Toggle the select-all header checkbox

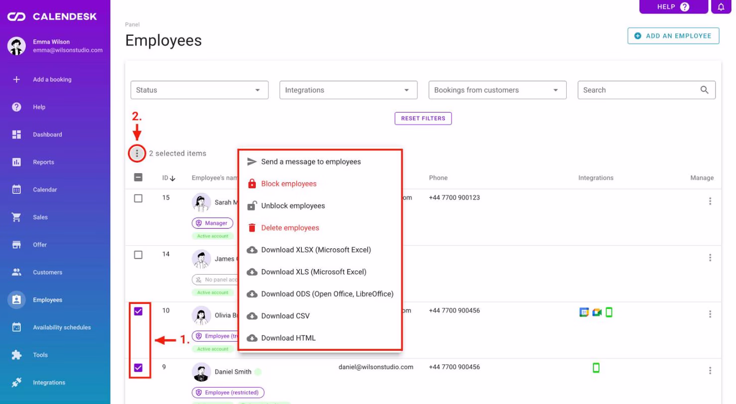pos(138,178)
